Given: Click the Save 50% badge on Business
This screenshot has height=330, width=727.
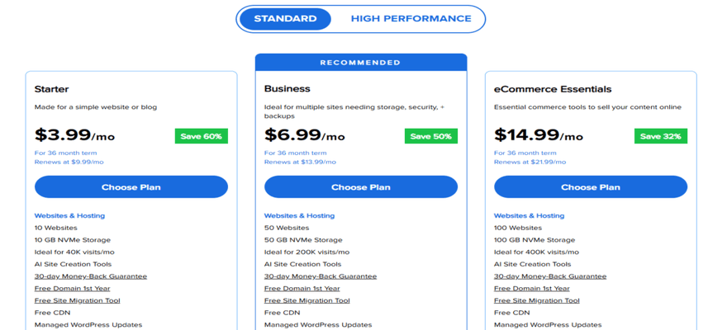Looking at the screenshot, I should 430,136.
